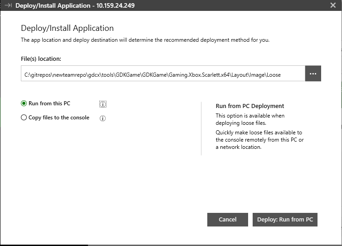Open info icon beside Copy files to console
342x246 pixels.
(103, 118)
